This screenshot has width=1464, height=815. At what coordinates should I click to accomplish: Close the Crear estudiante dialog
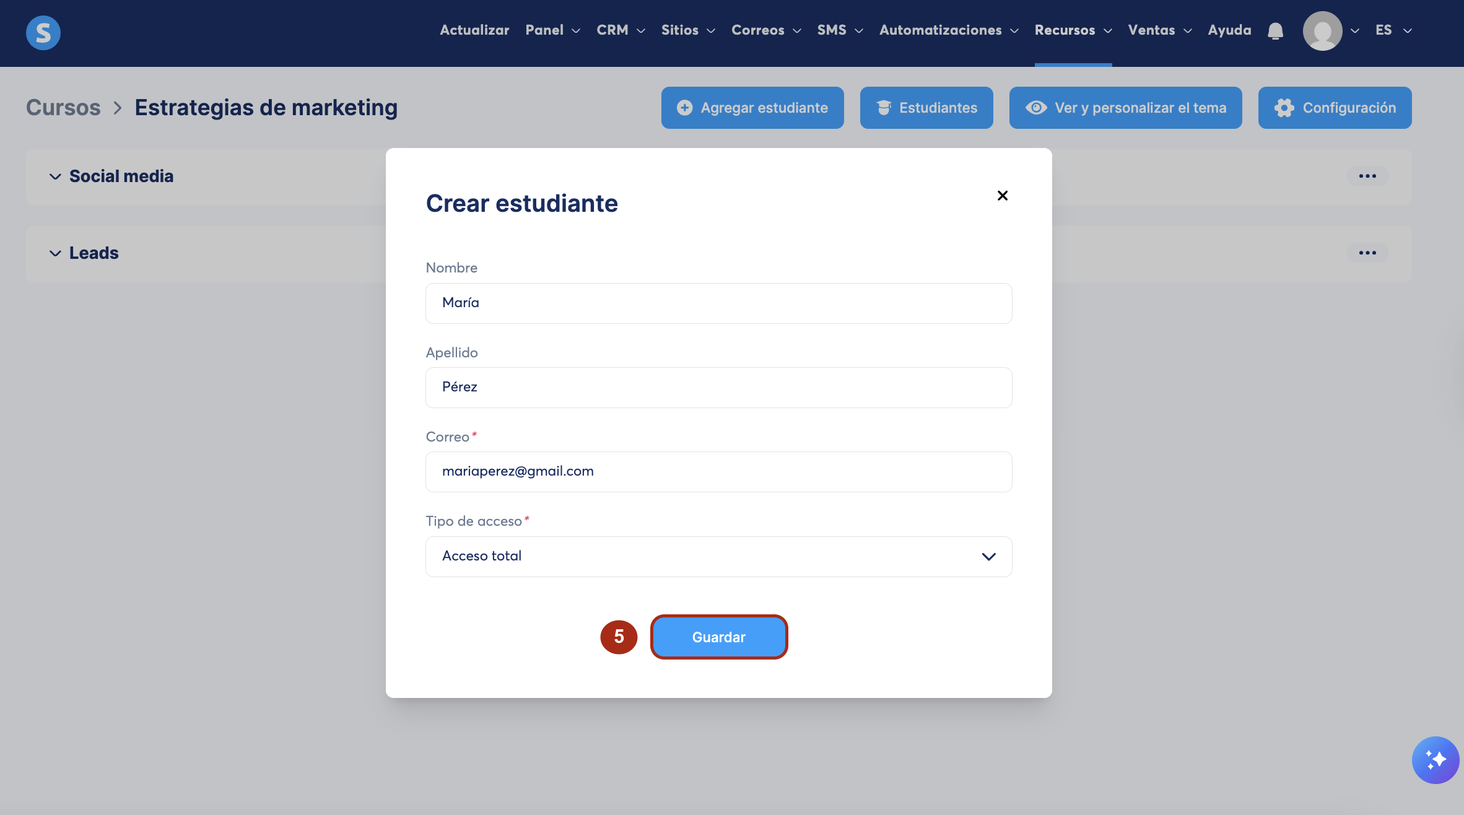coord(1002,196)
